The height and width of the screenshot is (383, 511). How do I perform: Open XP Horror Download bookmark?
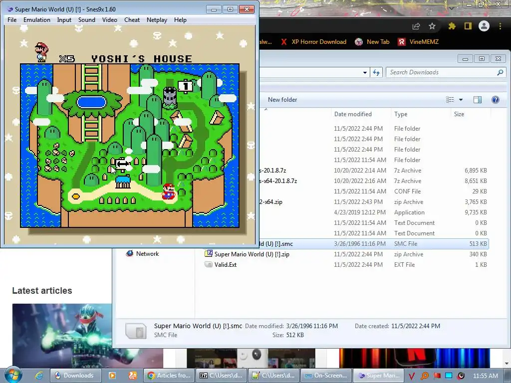click(x=313, y=42)
